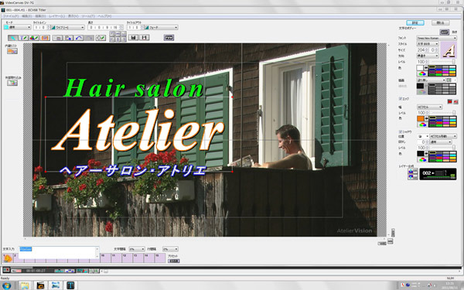Click the built-in list icon on left panel
The image size is (464, 290).
point(12,51)
